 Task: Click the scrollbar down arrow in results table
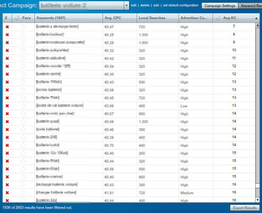[x=257, y=200]
